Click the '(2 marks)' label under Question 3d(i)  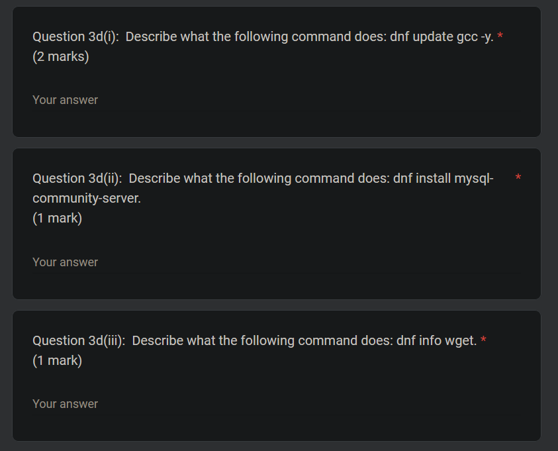tap(60, 56)
